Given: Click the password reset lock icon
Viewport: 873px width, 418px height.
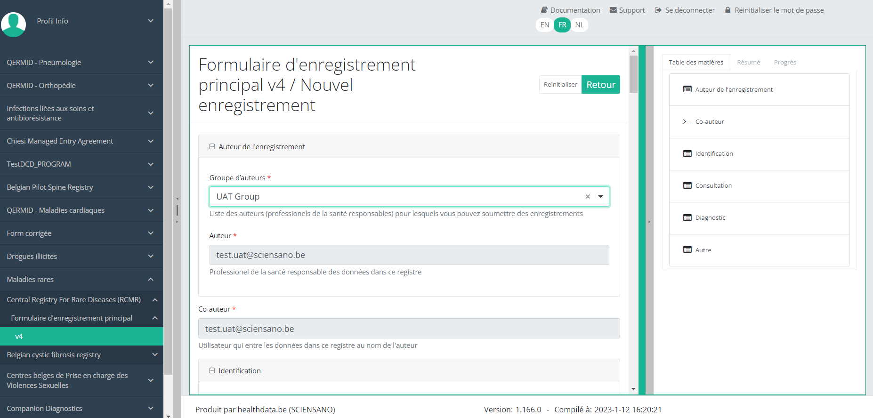Looking at the screenshot, I should coord(727,10).
